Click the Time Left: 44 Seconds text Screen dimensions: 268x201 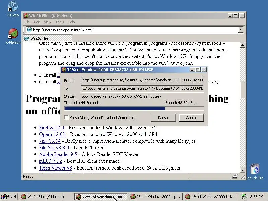pos(82,103)
